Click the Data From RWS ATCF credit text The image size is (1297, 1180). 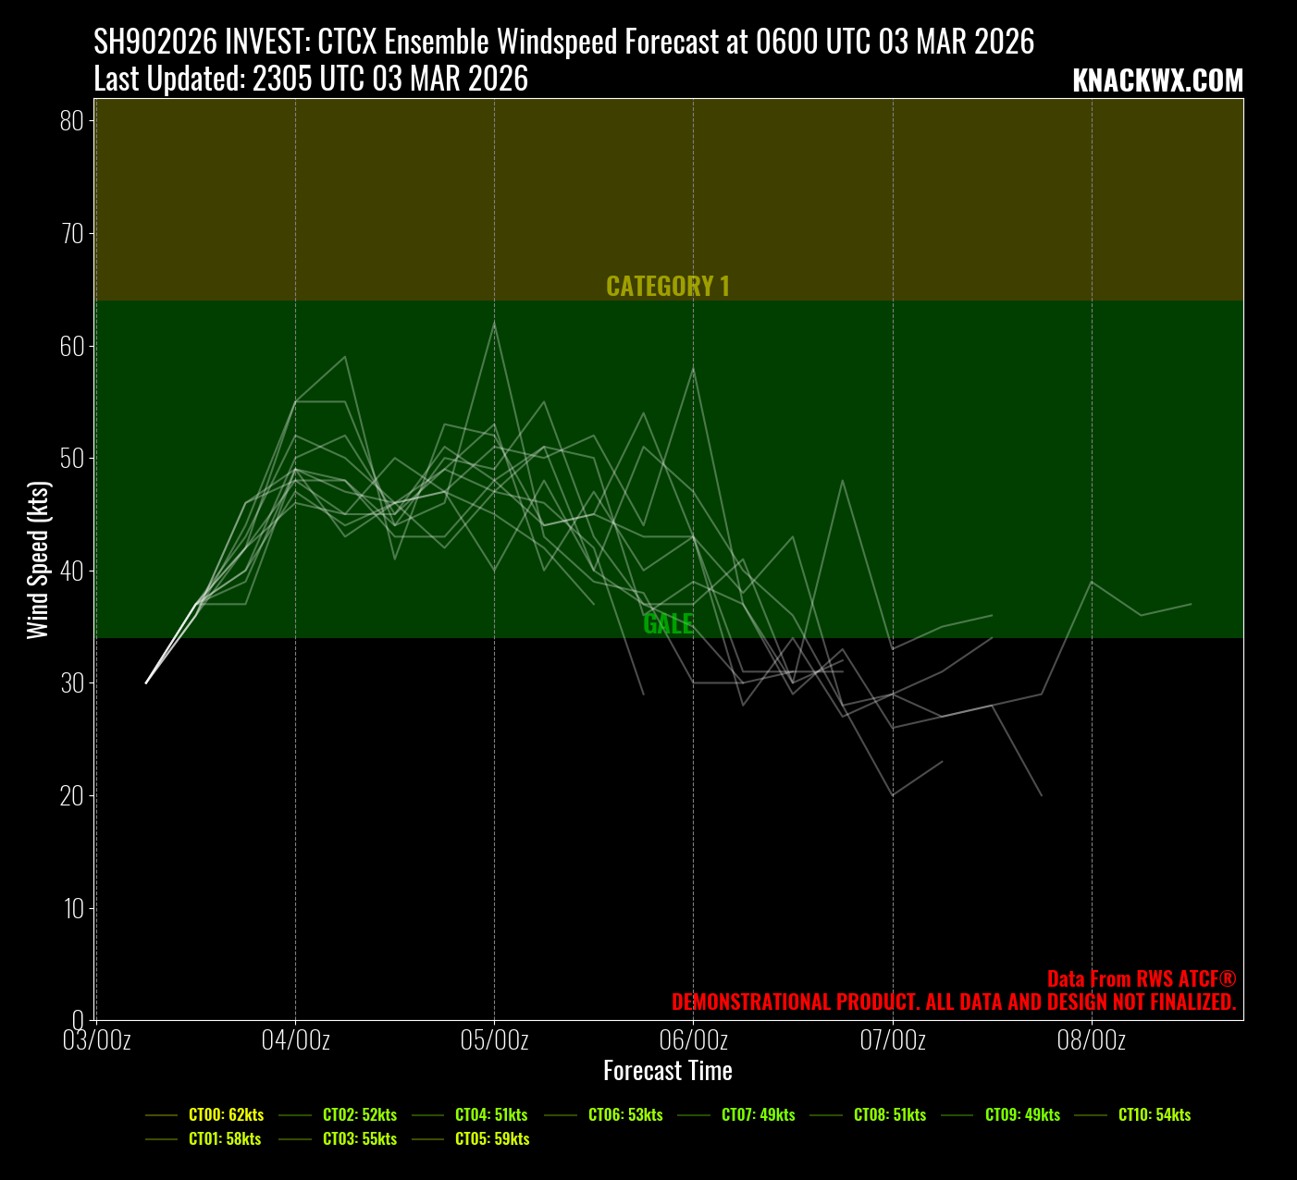[x=1141, y=979]
